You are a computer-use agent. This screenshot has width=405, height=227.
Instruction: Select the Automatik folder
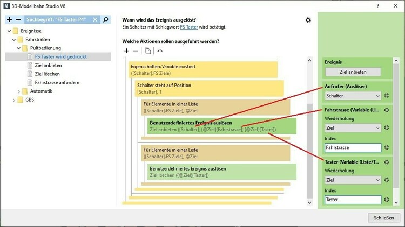41,91
